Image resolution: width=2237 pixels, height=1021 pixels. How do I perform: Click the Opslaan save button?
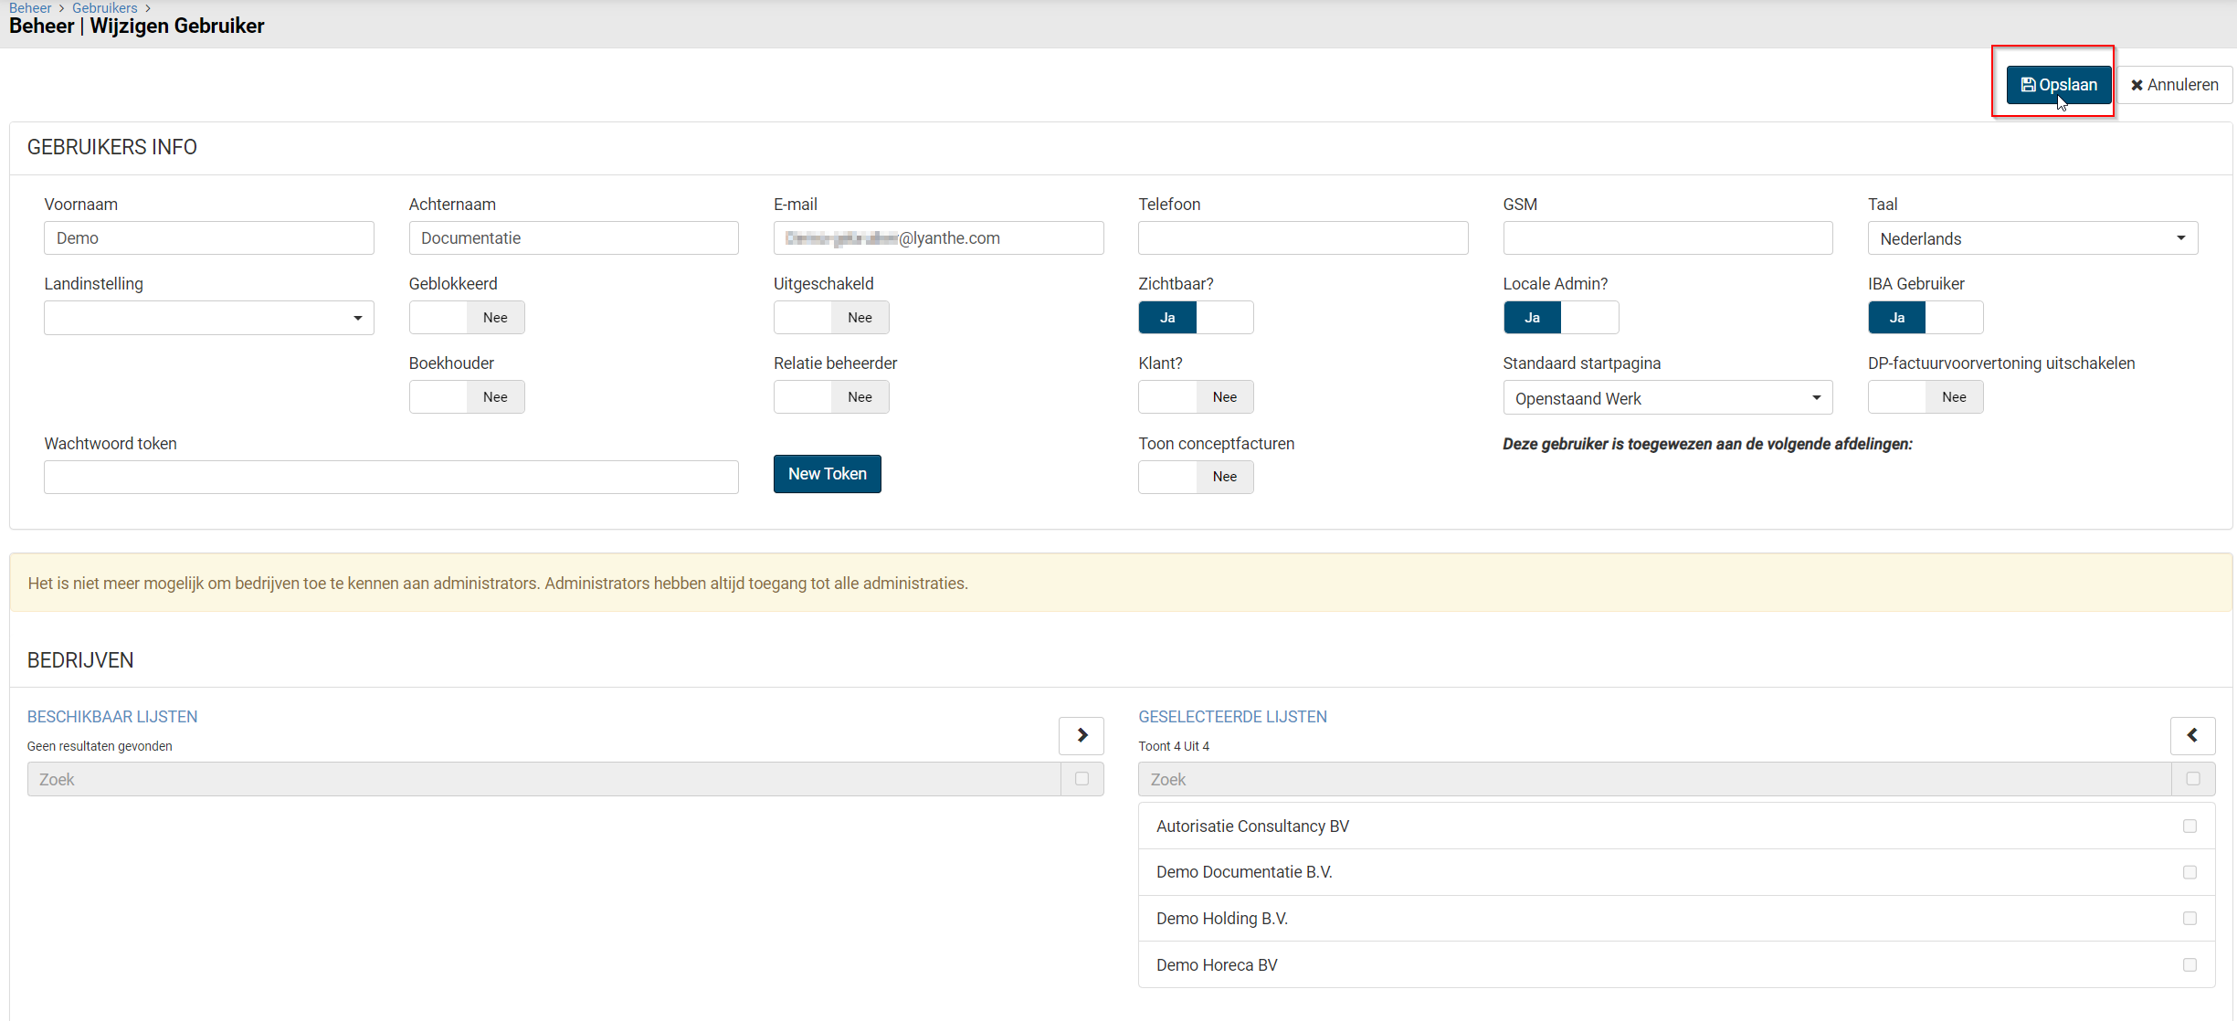[x=2058, y=85]
